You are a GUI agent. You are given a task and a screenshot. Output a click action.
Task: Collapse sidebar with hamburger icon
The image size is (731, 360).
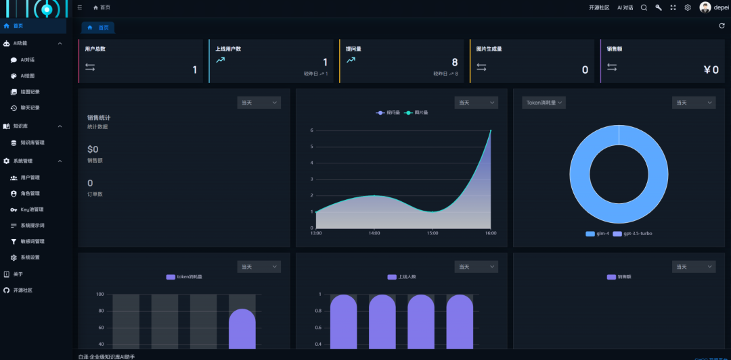[80, 7]
